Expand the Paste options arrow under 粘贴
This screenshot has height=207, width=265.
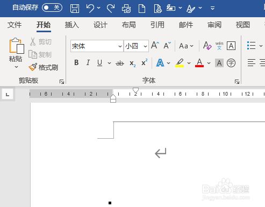(x=16, y=67)
